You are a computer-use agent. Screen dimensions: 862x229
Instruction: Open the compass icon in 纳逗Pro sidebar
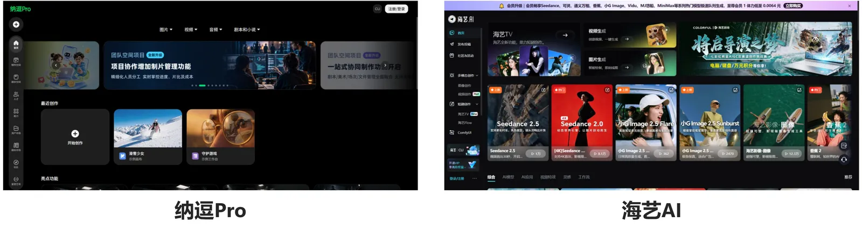click(x=16, y=163)
